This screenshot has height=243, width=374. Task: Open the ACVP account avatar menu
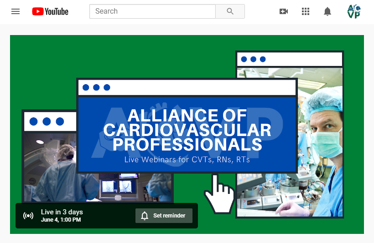point(354,11)
